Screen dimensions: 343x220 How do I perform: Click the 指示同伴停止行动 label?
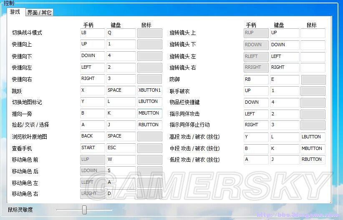pos(190,125)
